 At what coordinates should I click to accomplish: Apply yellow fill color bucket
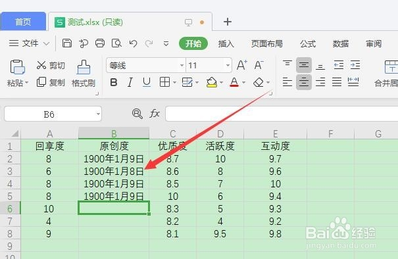(212, 82)
